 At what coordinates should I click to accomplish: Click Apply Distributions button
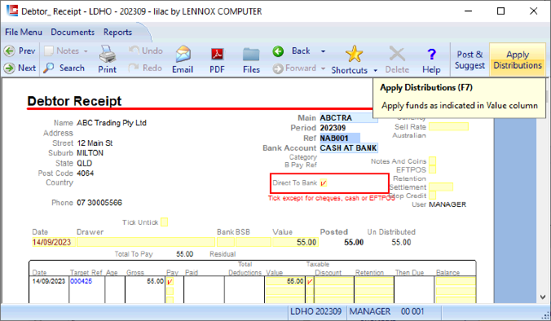[x=518, y=59]
